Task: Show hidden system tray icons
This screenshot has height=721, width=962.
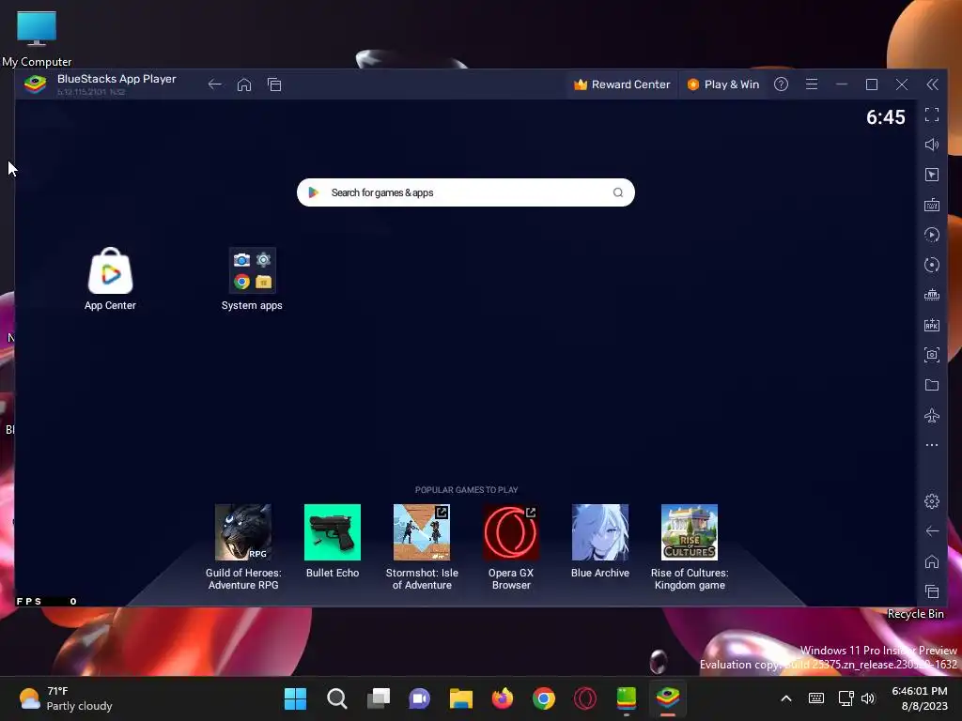Action: 786,698
